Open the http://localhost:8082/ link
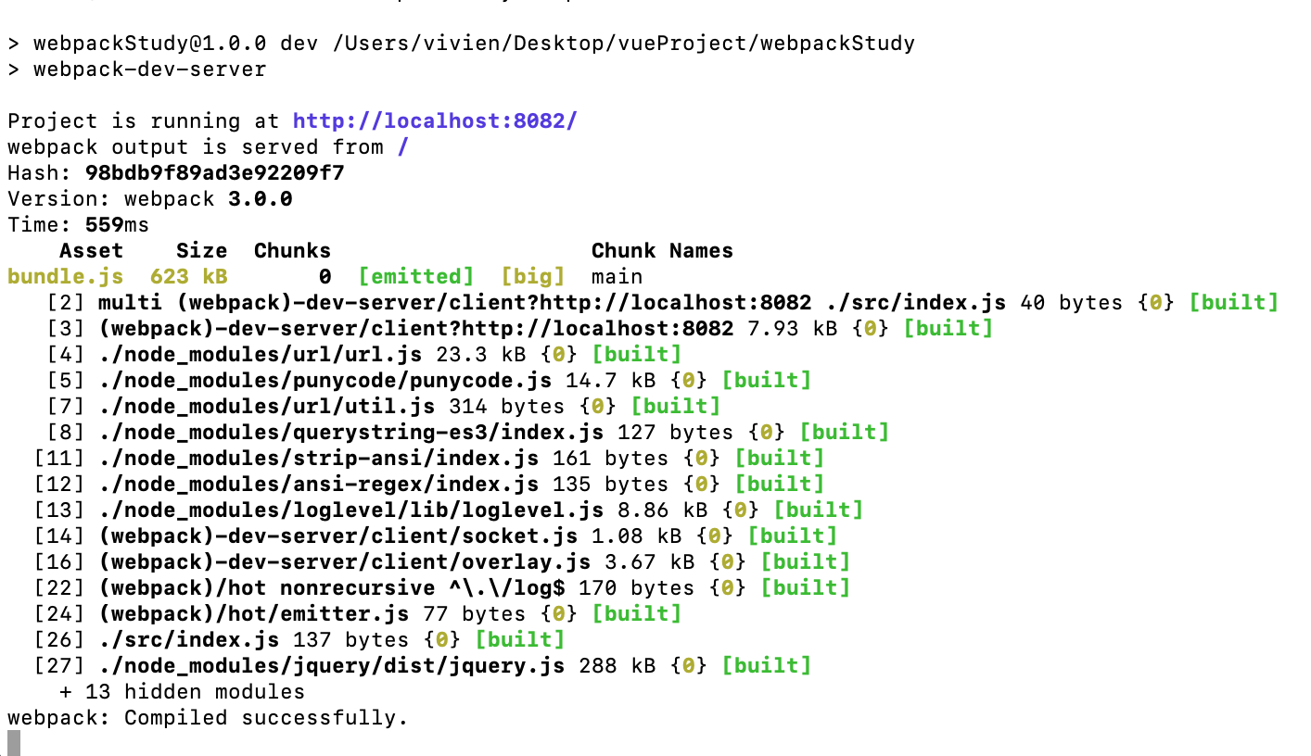This screenshot has width=1311, height=756. pos(434,120)
